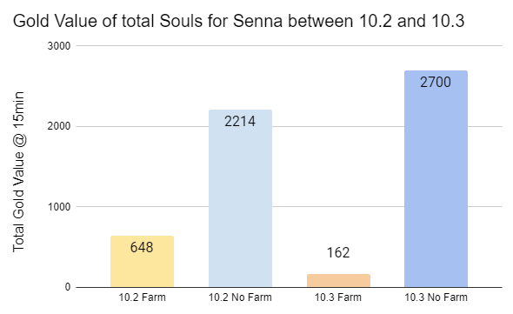This screenshot has width=513, height=314.
Task: Click the 10.2 Farm axis label
Action: coord(142,297)
